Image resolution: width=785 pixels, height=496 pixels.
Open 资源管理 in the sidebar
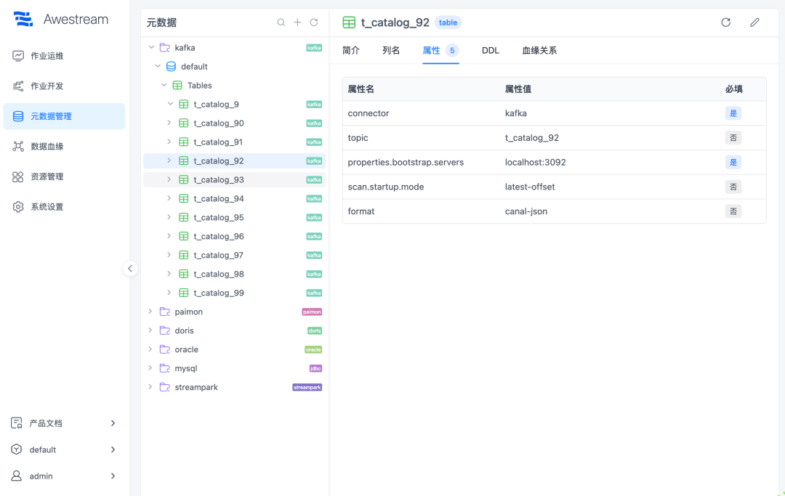pyautogui.click(x=63, y=176)
